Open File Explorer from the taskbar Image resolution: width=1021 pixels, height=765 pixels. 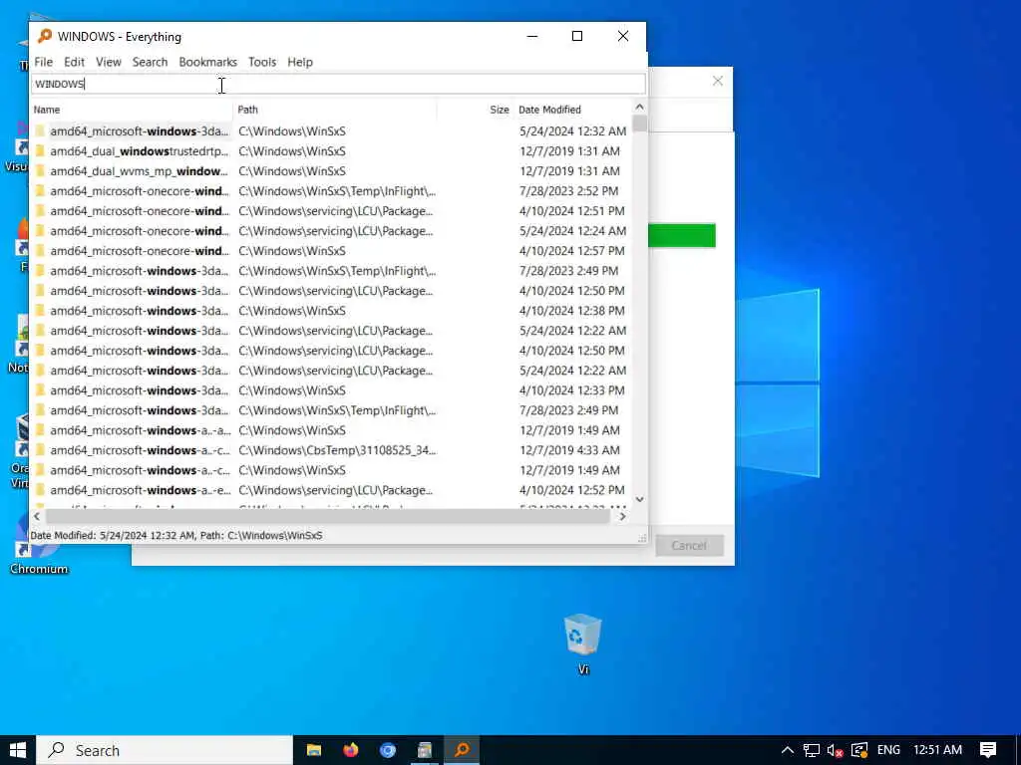click(314, 750)
